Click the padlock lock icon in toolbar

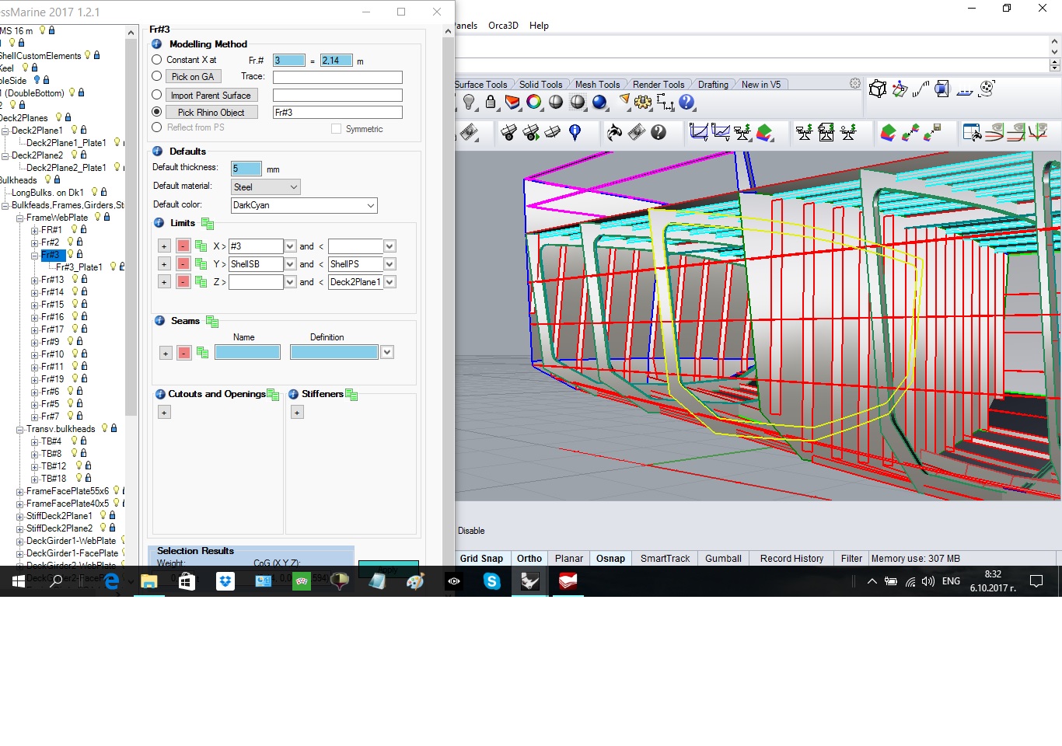[491, 102]
